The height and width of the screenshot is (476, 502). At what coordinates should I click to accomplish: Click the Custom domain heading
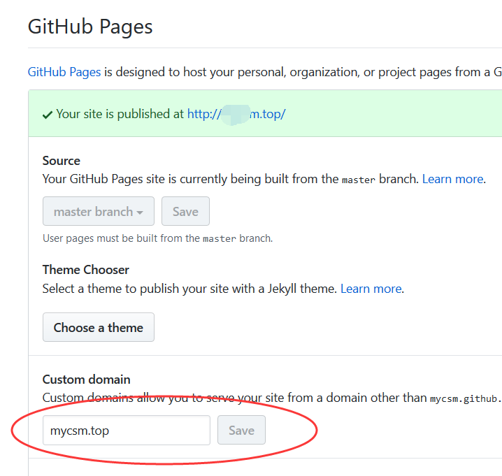[x=87, y=380]
